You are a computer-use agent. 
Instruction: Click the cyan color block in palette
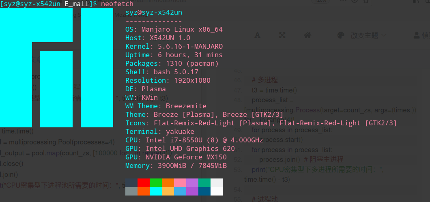(156, 191)
